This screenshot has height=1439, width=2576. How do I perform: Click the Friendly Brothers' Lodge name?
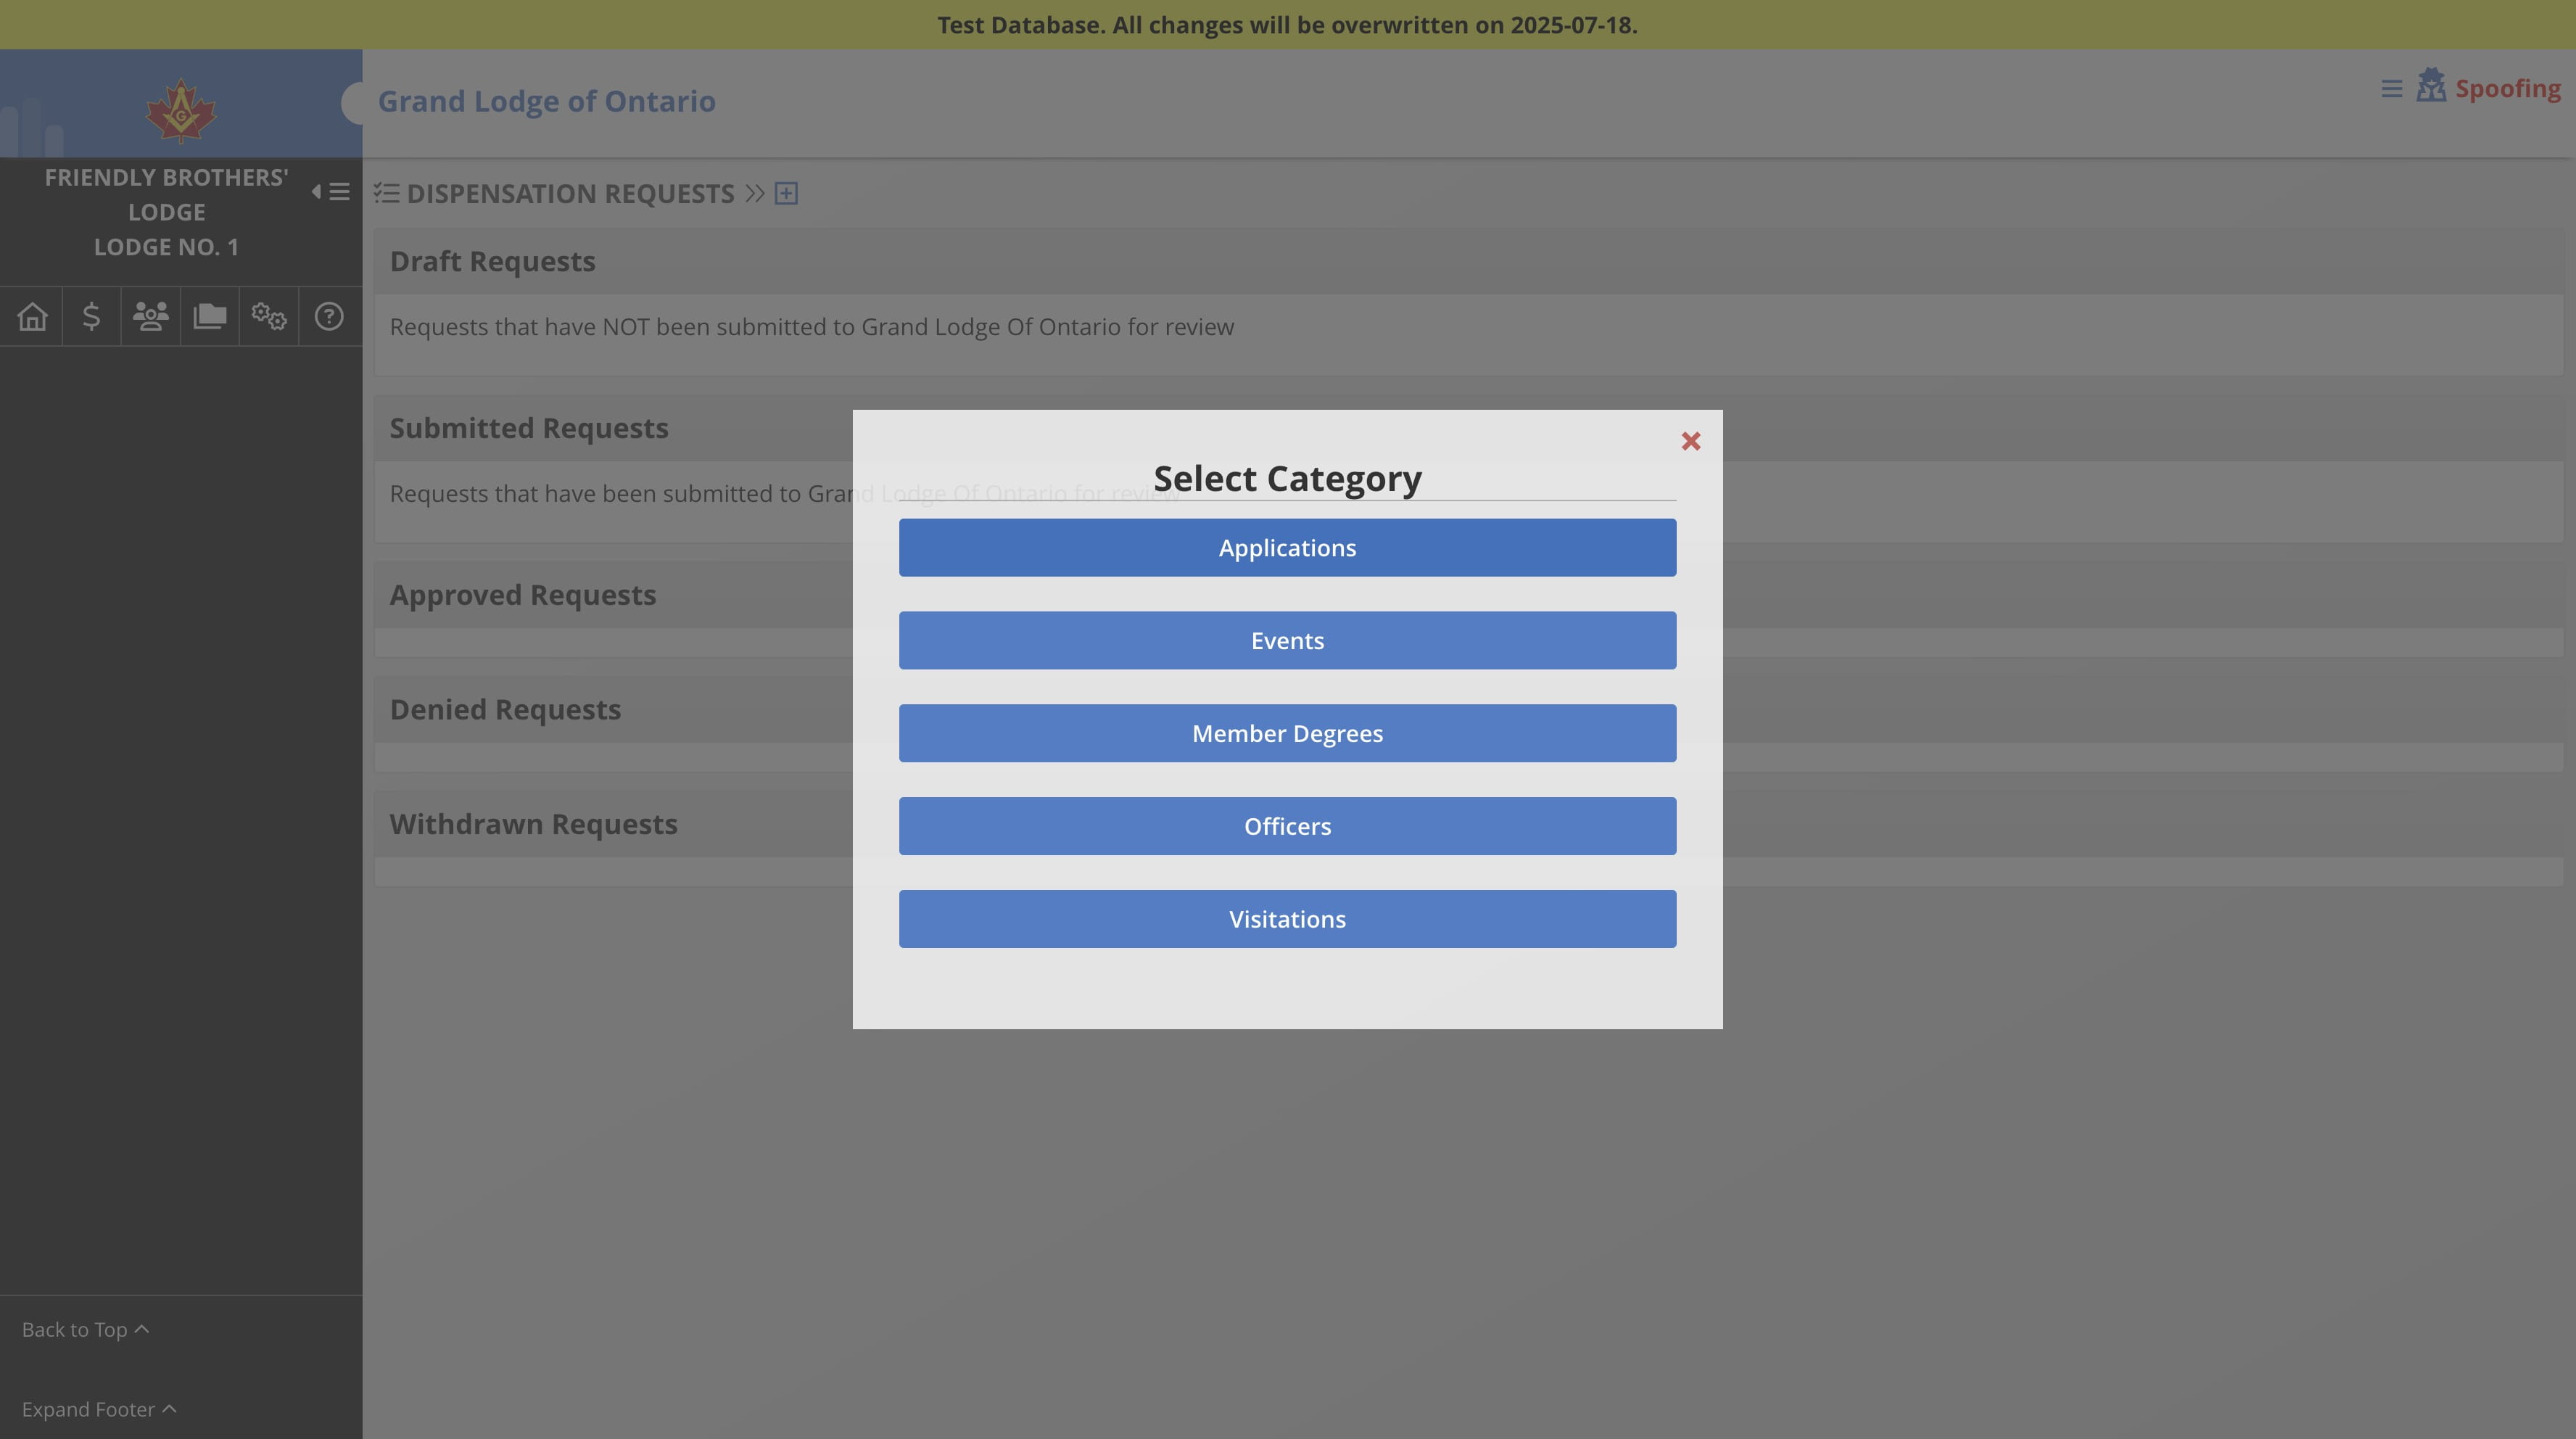166,194
